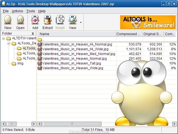Click original size value 514,695
The image size is (178, 134).
click(x=156, y=54)
